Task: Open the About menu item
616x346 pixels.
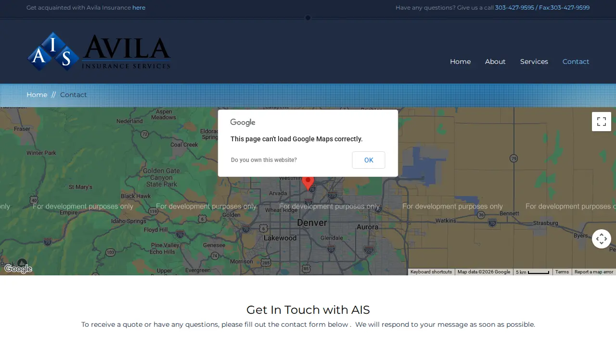Action: (495, 62)
